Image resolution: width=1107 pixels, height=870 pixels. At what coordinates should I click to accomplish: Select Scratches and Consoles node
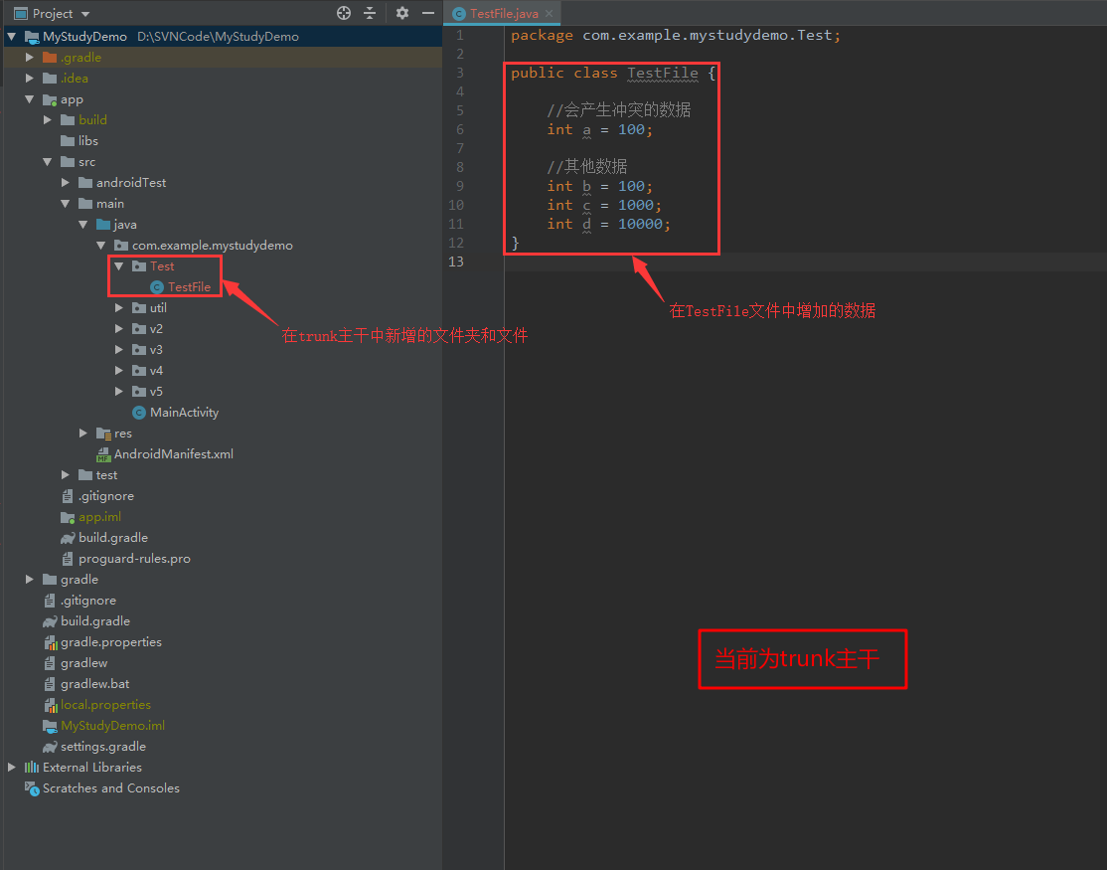click(111, 788)
